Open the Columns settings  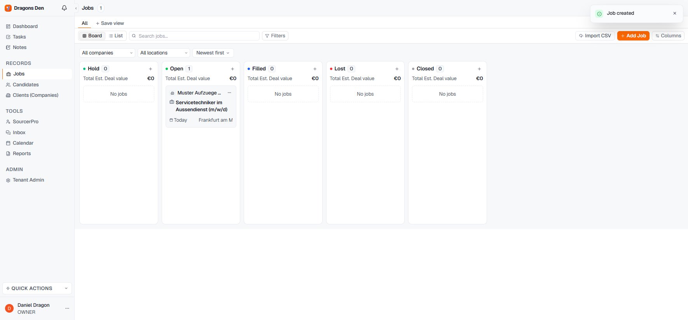coord(668,36)
